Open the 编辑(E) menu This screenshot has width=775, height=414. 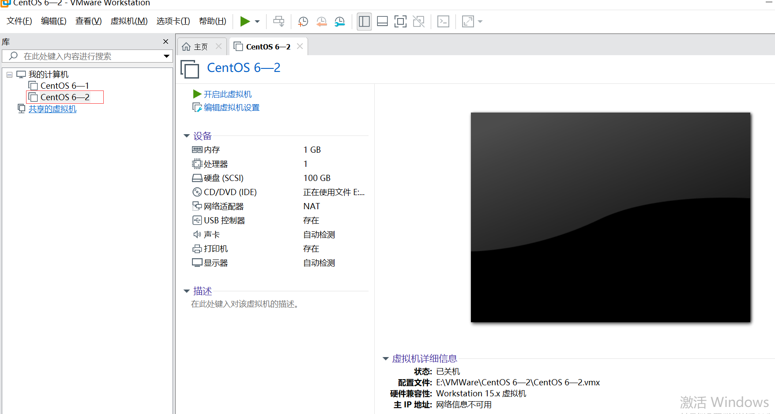pyautogui.click(x=54, y=21)
